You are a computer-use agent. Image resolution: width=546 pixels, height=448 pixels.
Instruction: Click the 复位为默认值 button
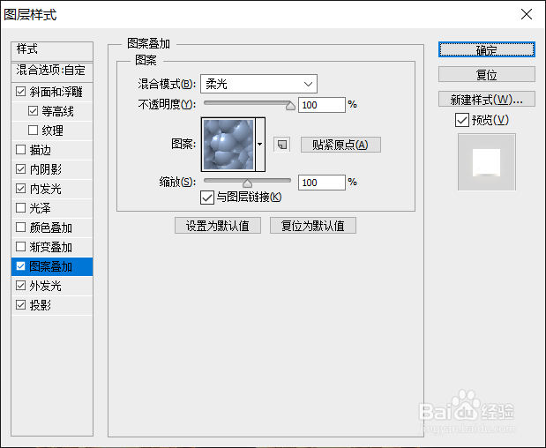[x=313, y=226]
